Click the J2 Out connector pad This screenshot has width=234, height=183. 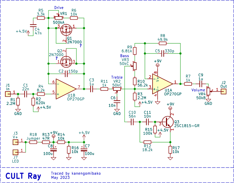click(x=223, y=91)
